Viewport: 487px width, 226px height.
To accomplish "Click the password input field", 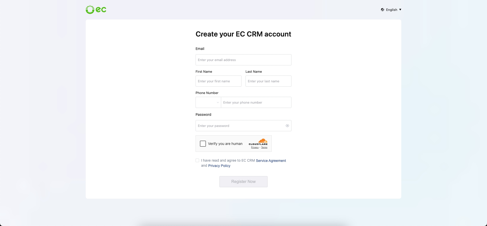I will [240, 126].
